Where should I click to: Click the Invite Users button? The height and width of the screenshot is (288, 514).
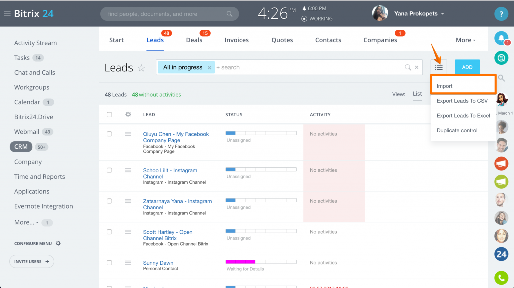tap(32, 262)
